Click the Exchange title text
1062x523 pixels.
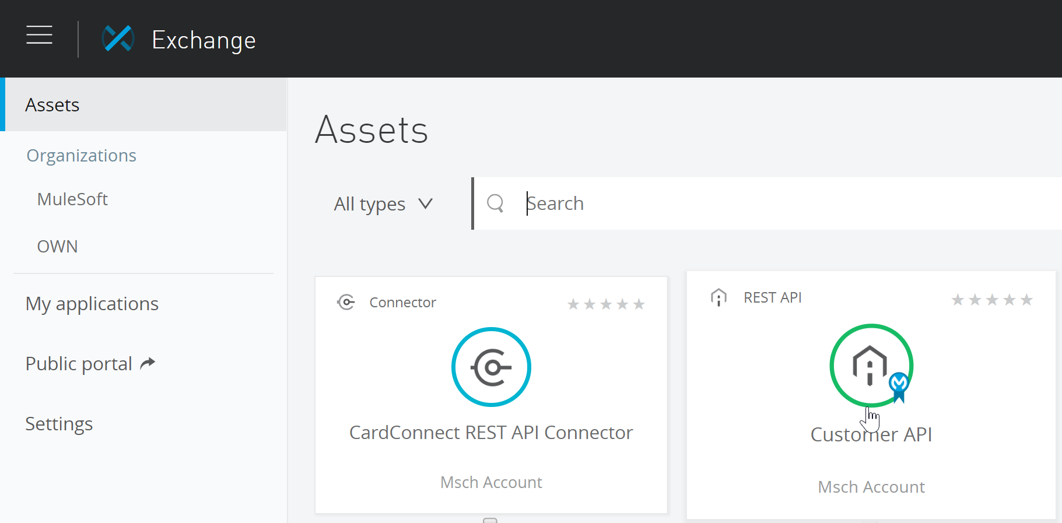click(x=204, y=40)
